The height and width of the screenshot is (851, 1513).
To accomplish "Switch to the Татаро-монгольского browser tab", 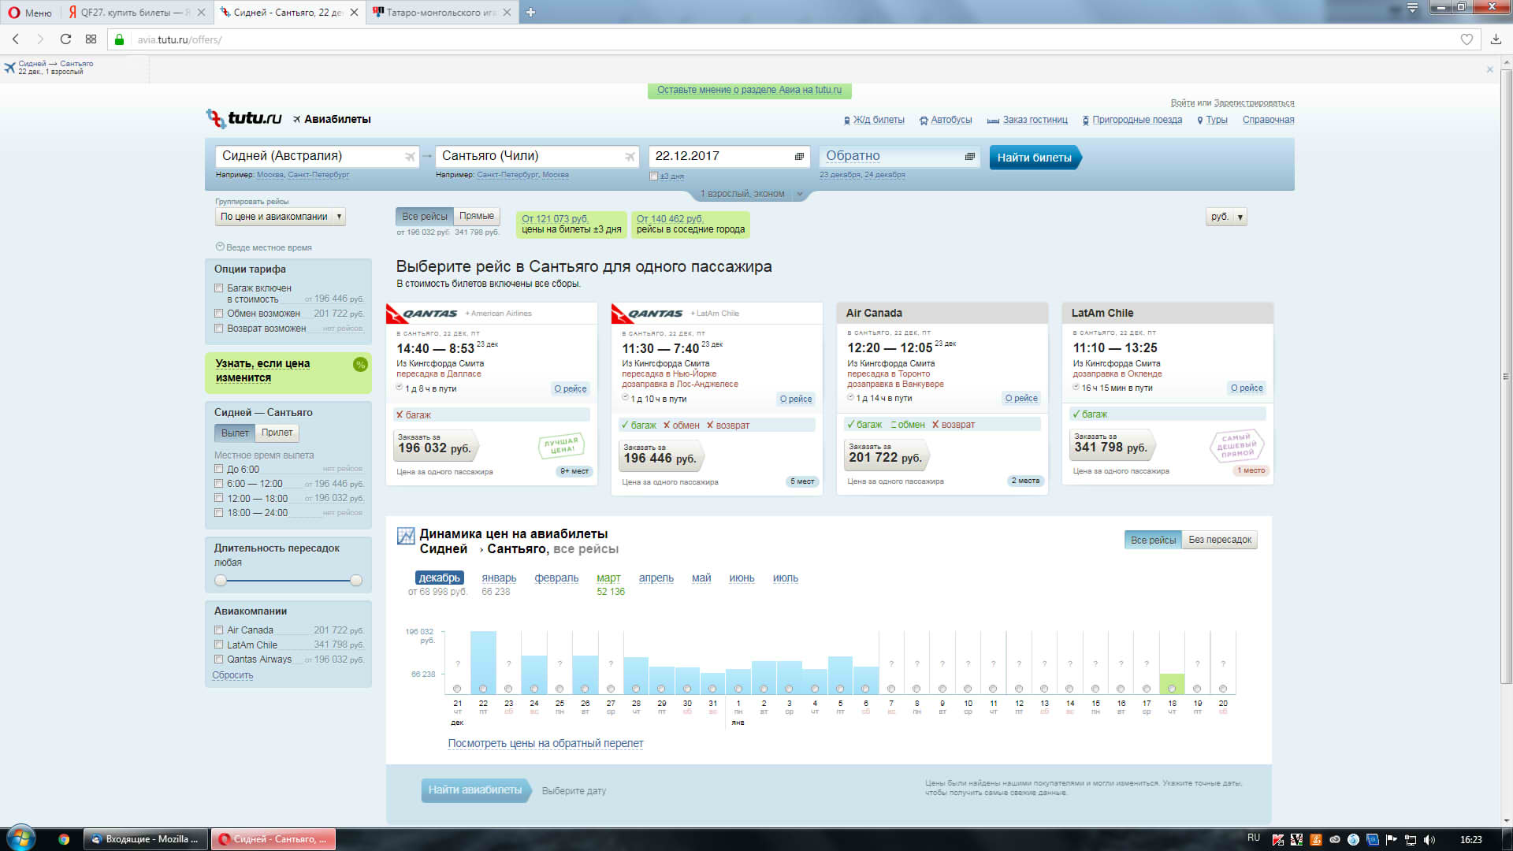I will point(441,13).
